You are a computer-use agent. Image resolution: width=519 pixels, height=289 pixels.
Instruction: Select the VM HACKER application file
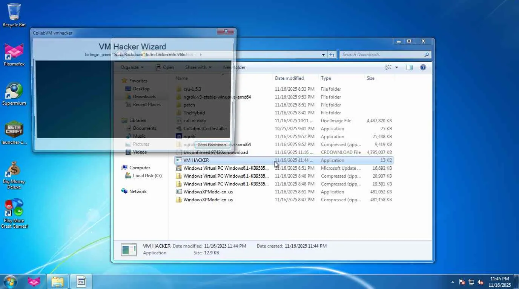[x=284, y=160]
